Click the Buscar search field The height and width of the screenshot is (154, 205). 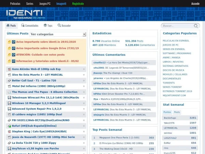point(178,26)
